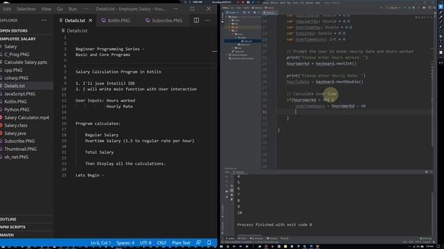Change indentation via Spaces: 4
Screen dimensions: 444x249
pyautogui.click(x=126, y=243)
